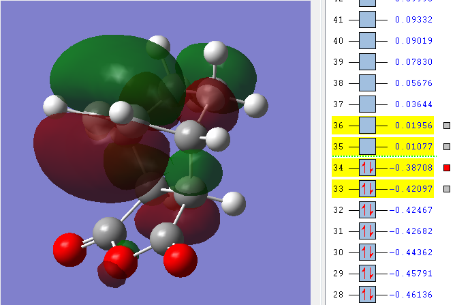455x305 pixels.
Task: Toggle occupancy box of orbital 38
Action: [367, 83]
